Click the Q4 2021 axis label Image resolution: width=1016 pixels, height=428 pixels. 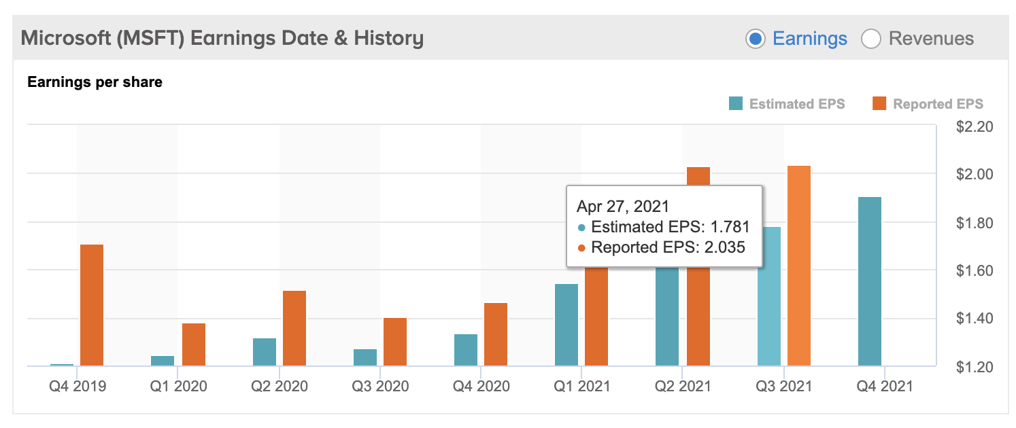(x=884, y=387)
